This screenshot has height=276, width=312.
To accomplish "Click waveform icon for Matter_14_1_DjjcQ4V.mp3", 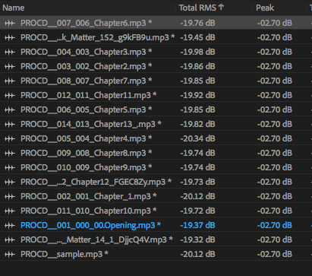I will pos(10,240).
